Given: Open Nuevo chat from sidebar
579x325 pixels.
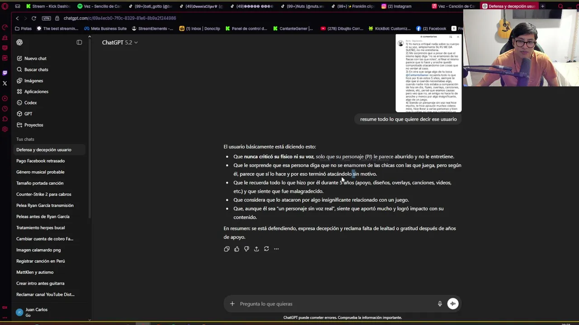Looking at the screenshot, I should pyautogui.click(x=35, y=58).
